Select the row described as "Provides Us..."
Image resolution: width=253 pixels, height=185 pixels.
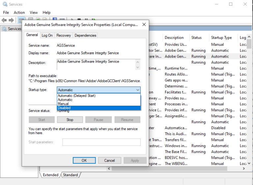tap(197, 44)
